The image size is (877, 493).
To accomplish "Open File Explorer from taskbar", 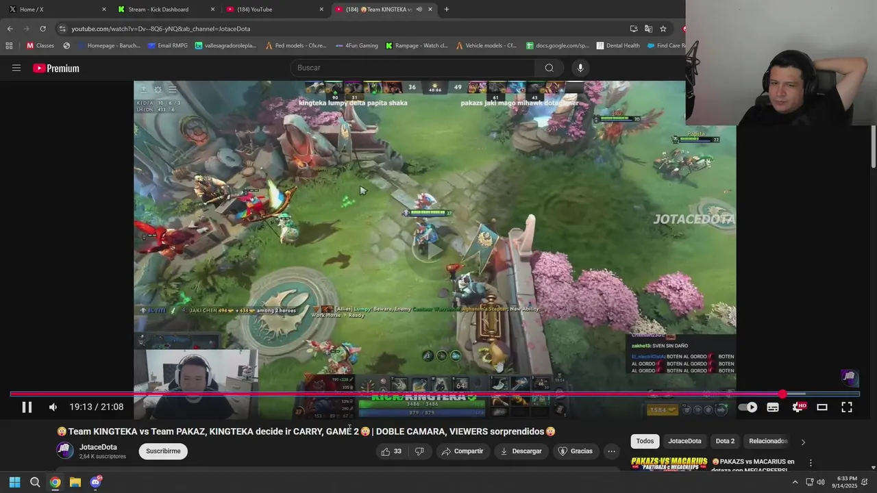I will point(75,482).
